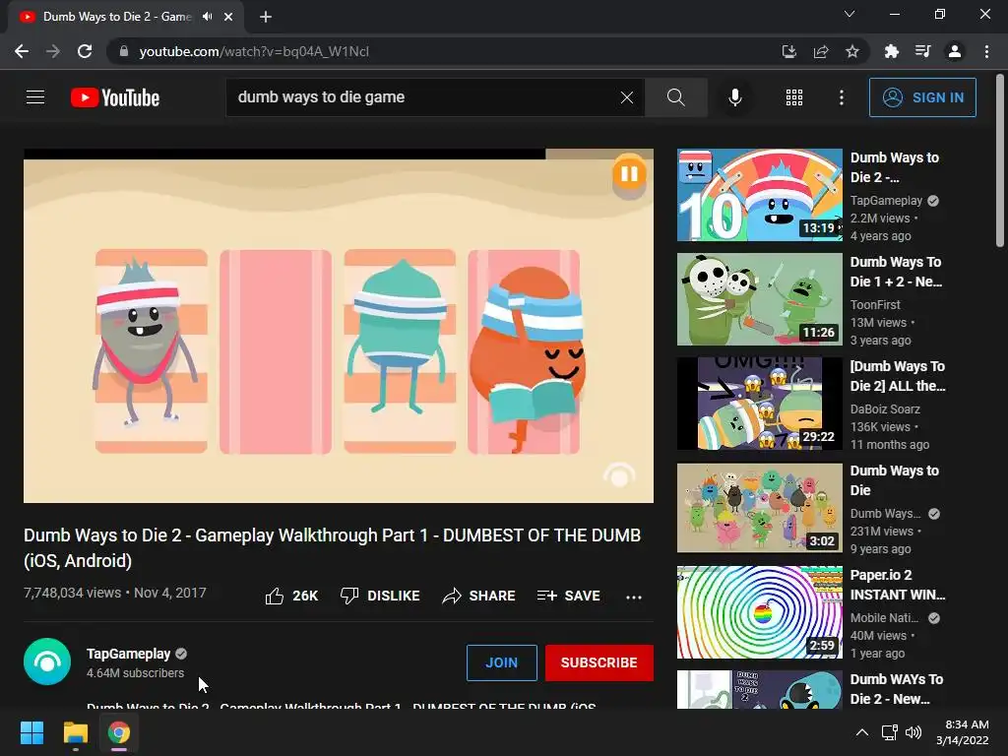
Task: Click the DaBoiz Soarz channel name
Action: [x=885, y=409]
